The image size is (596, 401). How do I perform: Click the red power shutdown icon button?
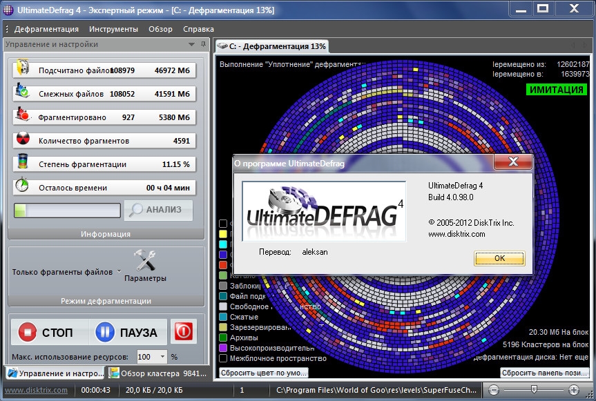pos(184,331)
